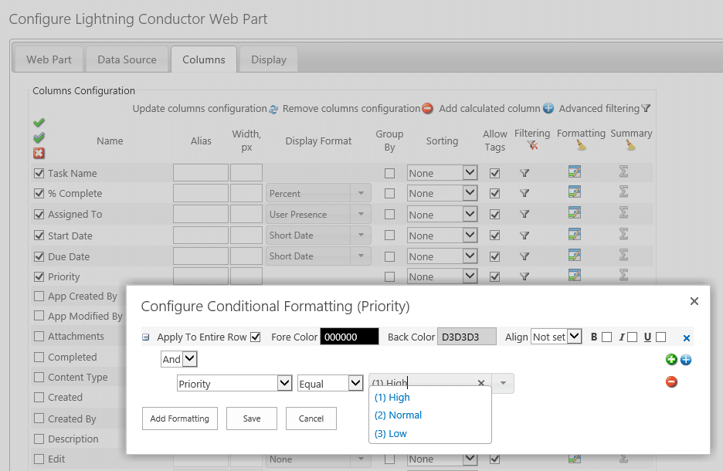Click the summary sigma for Due Date
Image resolution: width=723 pixels, height=471 pixels.
[623, 255]
